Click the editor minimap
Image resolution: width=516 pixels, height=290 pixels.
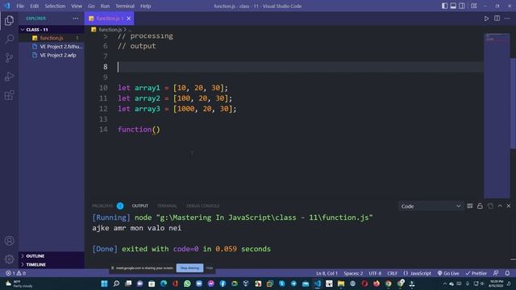click(497, 115)
